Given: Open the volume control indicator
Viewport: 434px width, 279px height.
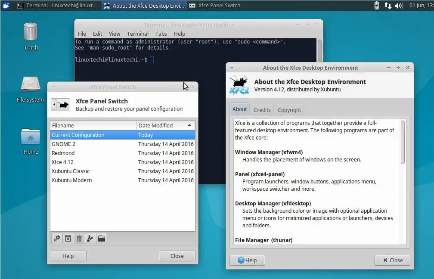Looking at the screenshot, I should (x=399, y=6).
